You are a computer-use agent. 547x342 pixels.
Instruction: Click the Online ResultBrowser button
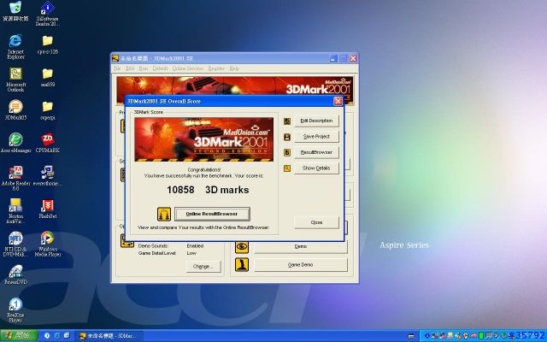coord(212,214)
